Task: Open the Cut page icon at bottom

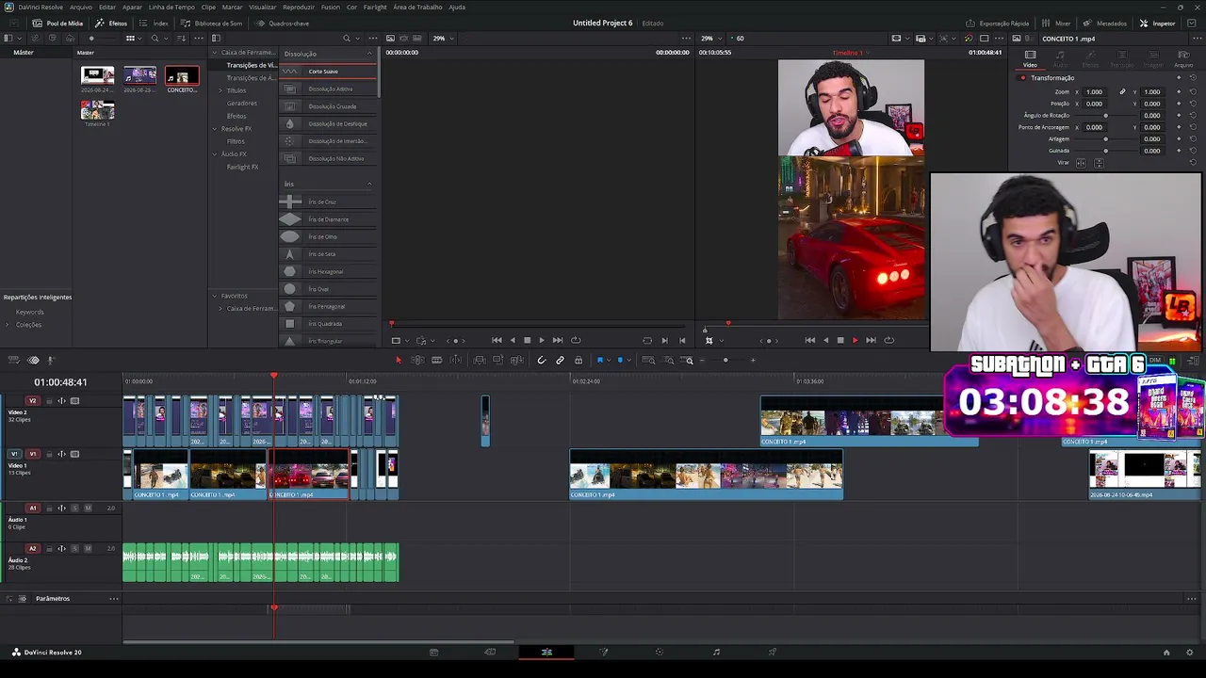Action: tap(490, 652)
